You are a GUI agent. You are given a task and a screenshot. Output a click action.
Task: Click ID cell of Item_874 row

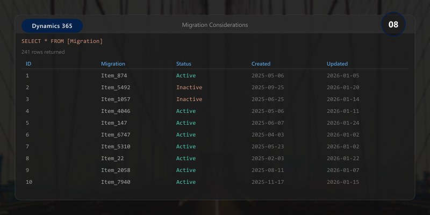(x=27, y=76)
